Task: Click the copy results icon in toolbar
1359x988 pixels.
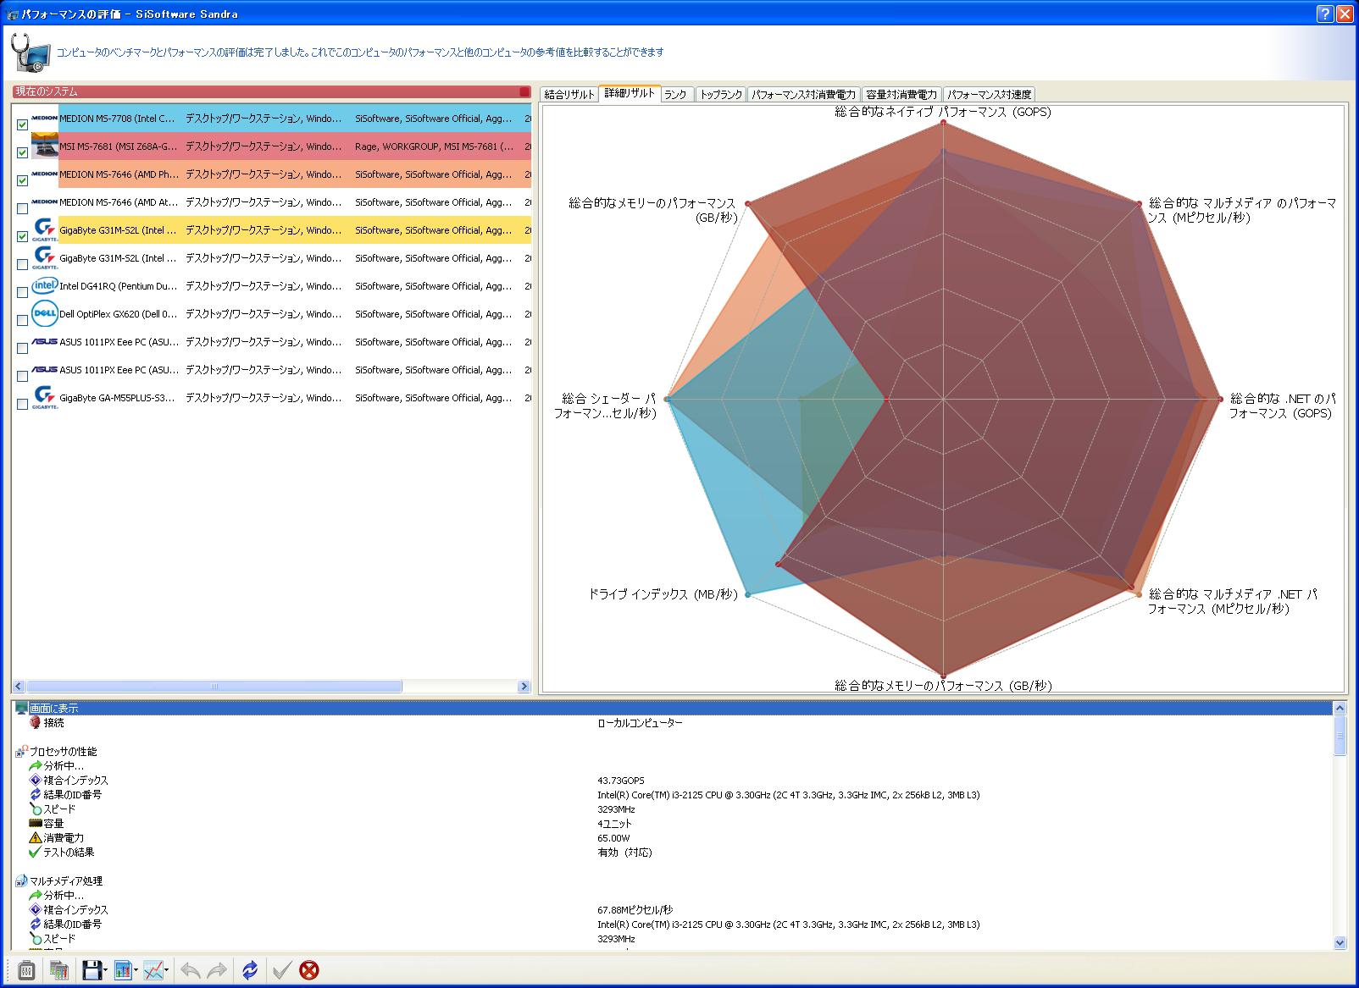Action: pos(58,970)
